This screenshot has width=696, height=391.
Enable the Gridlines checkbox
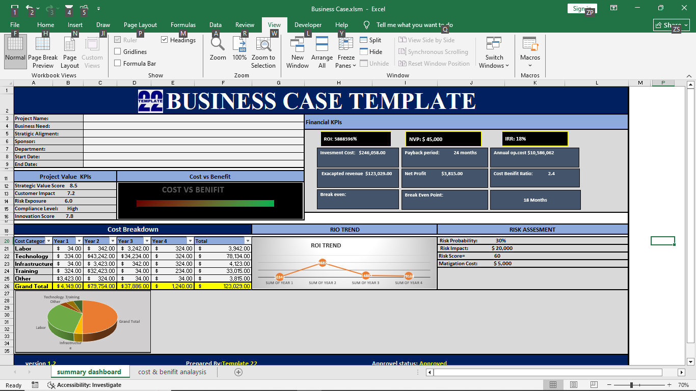tap(118, 51)
